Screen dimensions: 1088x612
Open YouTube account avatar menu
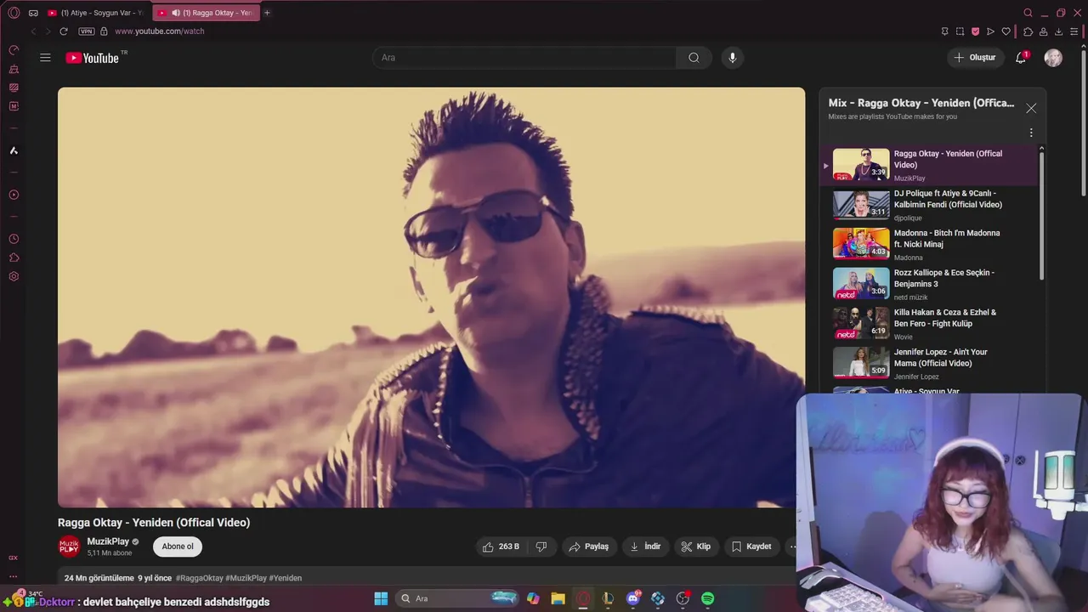pos(1053,58)
